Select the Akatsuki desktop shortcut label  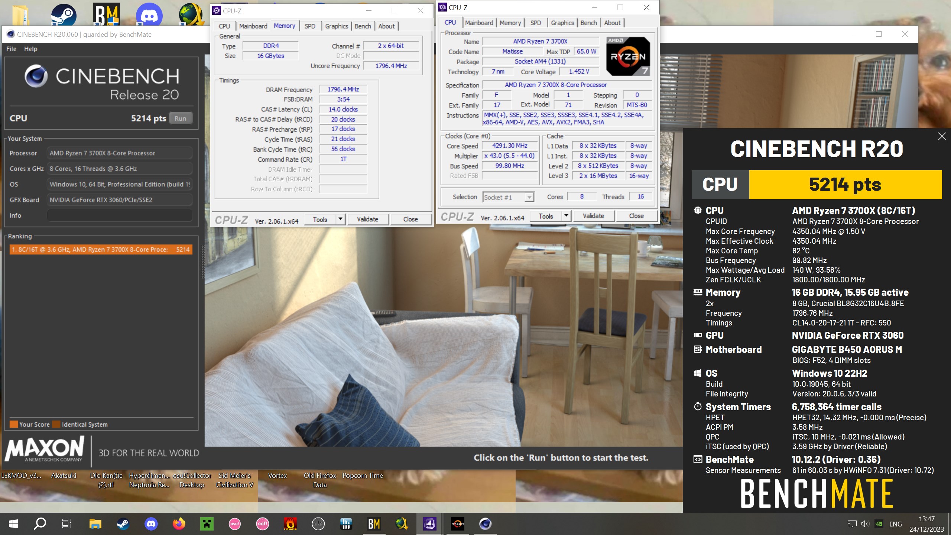point(64,476)
